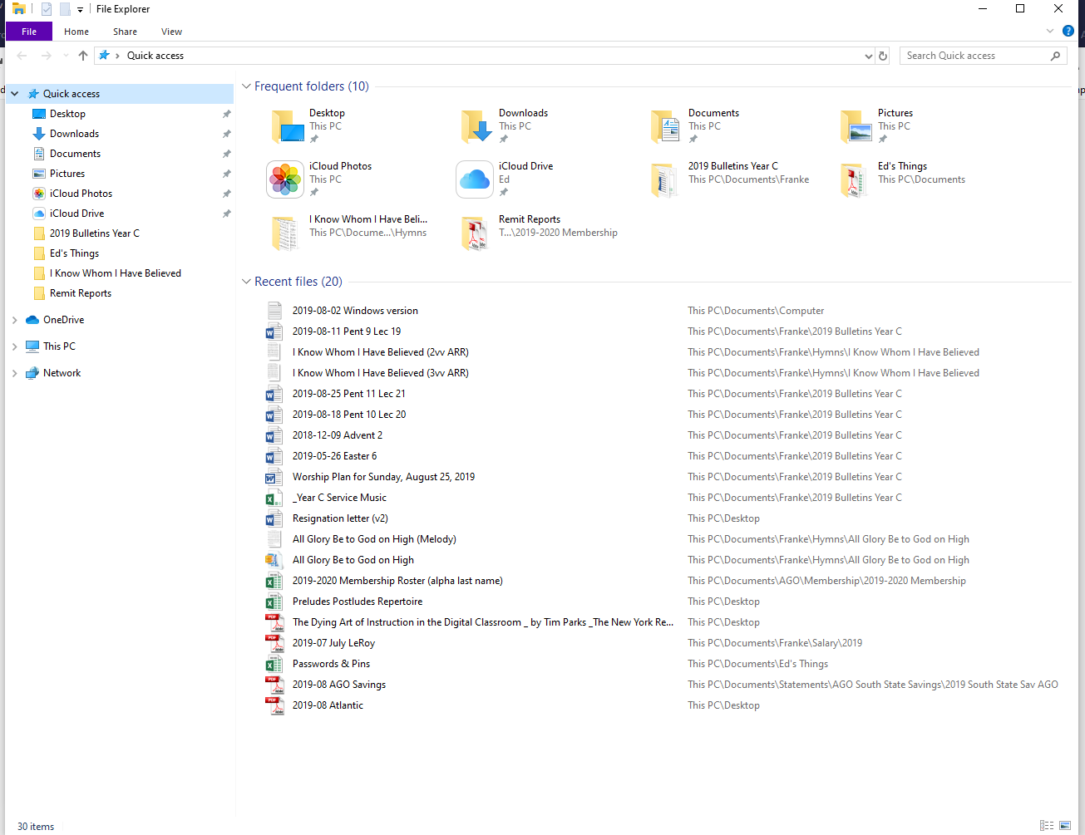Select the 2019-08 AGO Savings PDF

click(x=339, y=685)
